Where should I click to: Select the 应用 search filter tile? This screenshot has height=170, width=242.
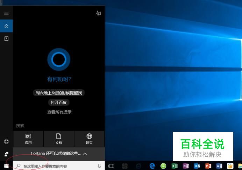28,139
